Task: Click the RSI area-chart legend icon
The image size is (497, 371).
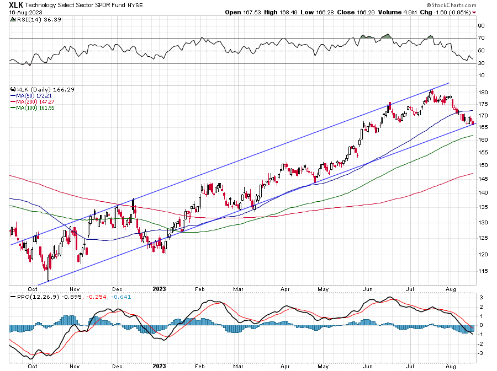Action: click(x=13, y=19)
